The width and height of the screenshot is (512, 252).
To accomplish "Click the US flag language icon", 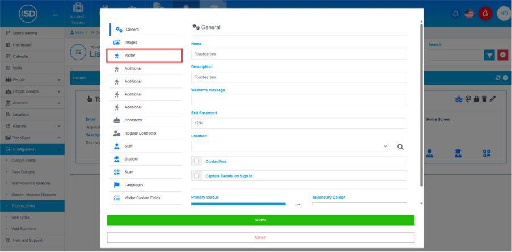I will 469,14.
